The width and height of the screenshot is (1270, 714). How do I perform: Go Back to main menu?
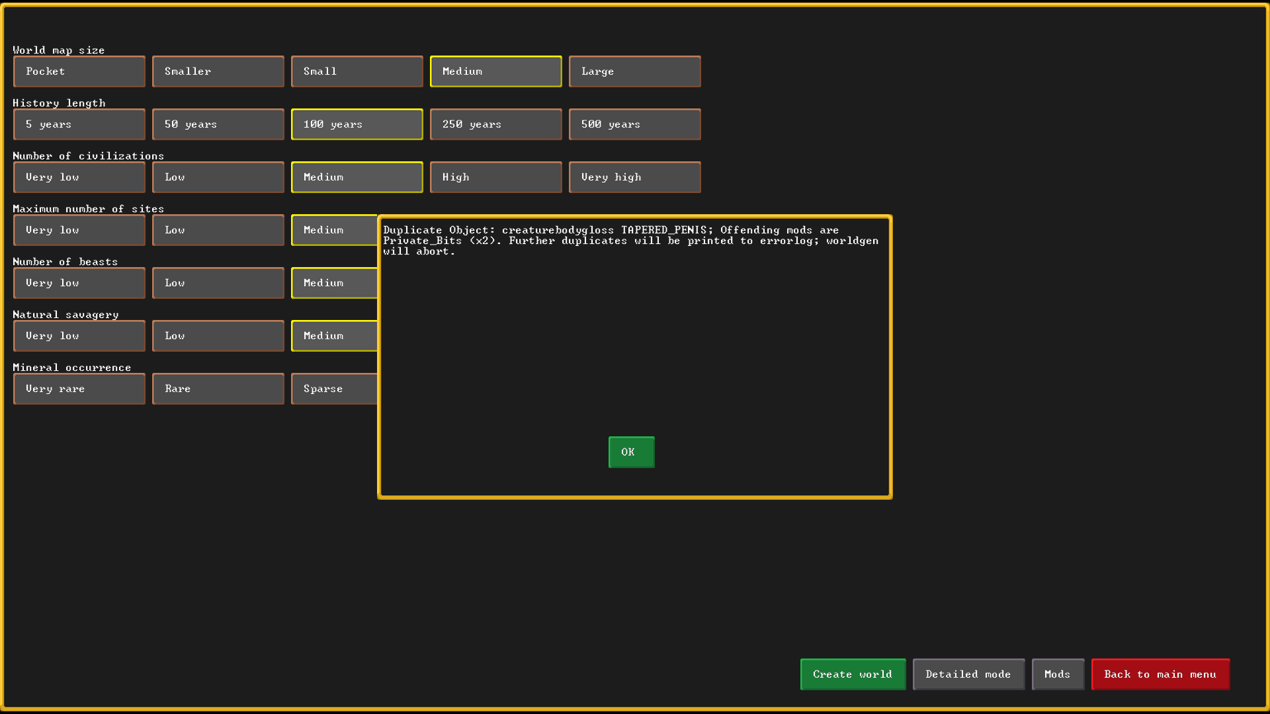[1161, 674]
